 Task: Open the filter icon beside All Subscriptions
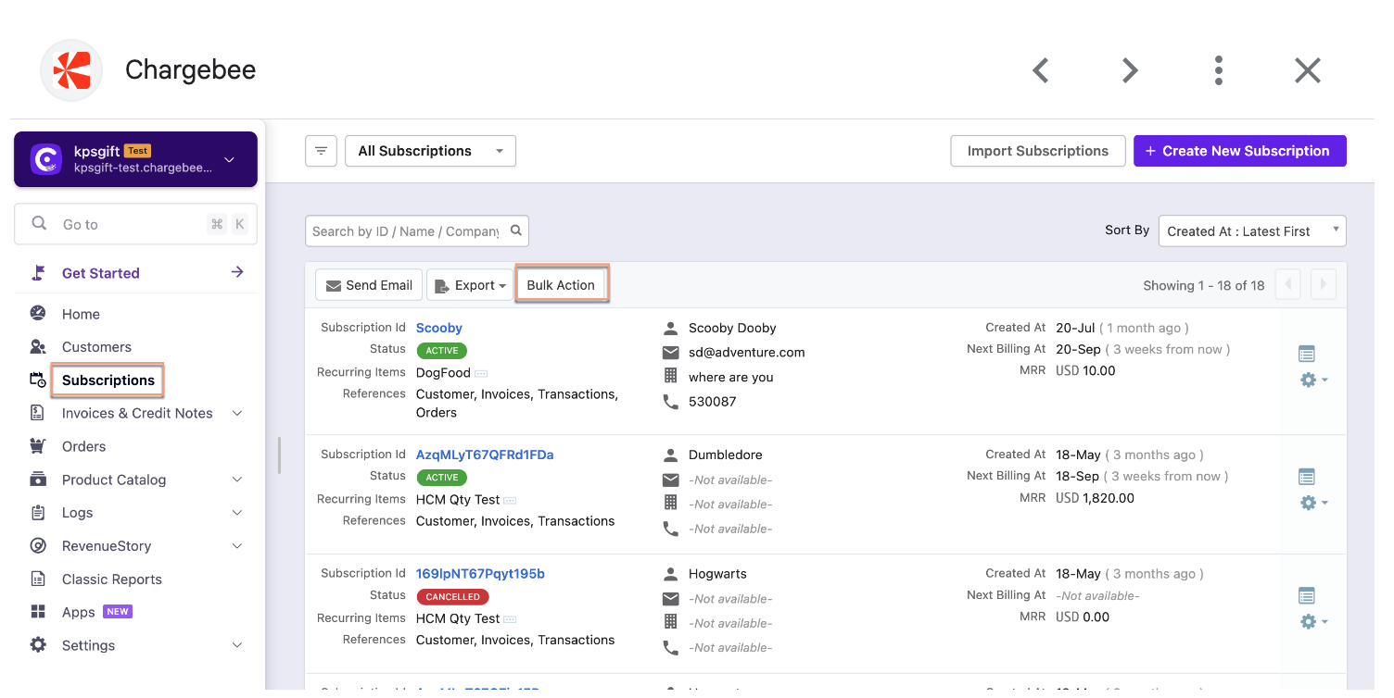pos(321,151)
